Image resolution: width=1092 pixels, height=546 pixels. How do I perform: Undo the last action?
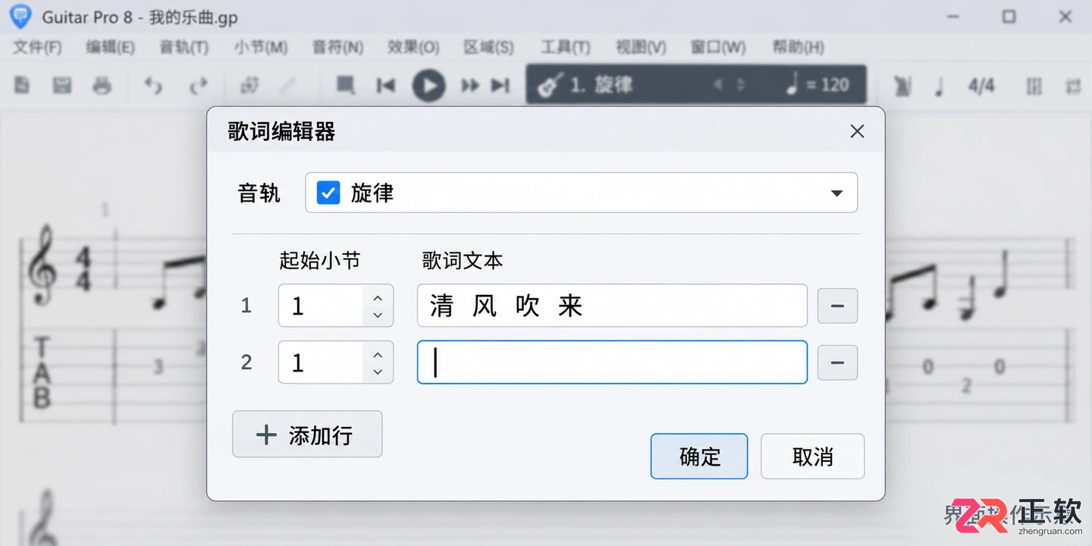(x=154, y=85)
